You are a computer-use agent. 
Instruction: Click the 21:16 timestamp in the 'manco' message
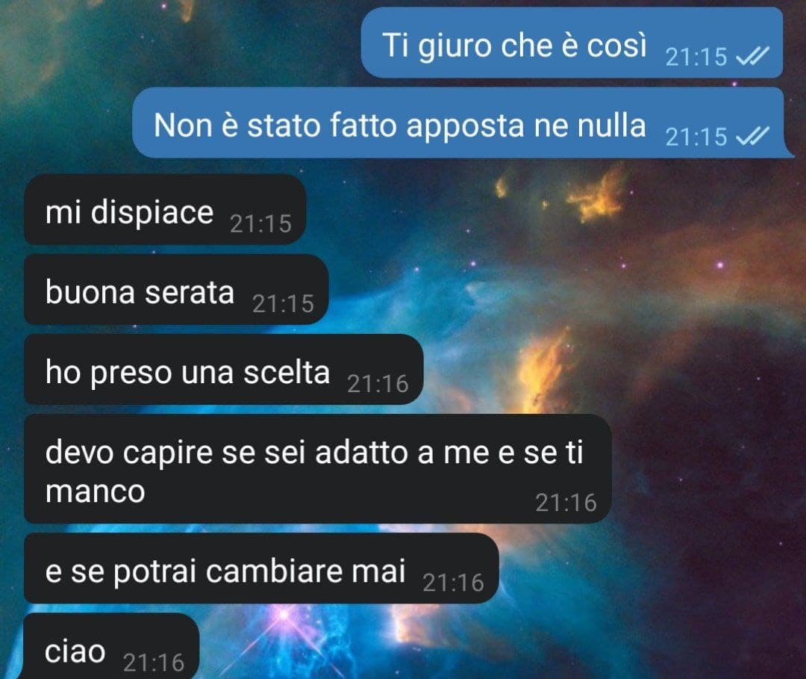[x=566, y=503]
